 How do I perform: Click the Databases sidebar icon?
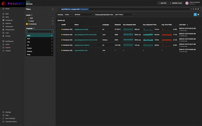coord(3,20)
